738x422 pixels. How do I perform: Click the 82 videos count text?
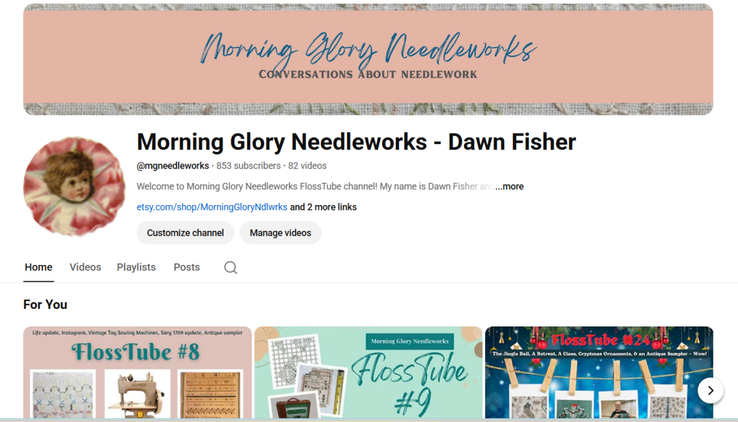coord(307,166)
